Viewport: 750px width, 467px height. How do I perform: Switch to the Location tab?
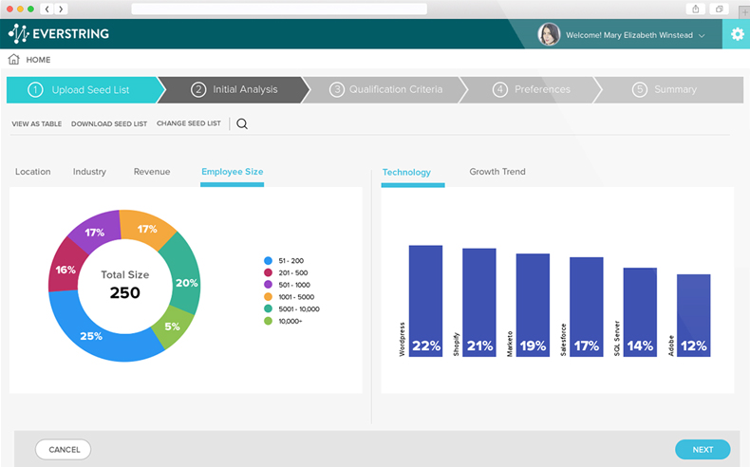(x=32, y=172)
